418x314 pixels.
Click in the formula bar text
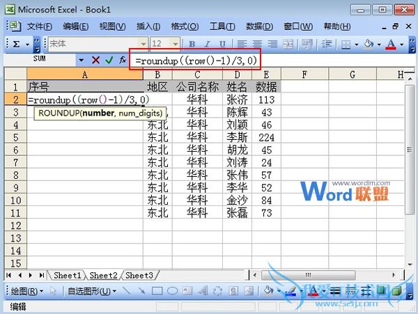pos(196,61)
